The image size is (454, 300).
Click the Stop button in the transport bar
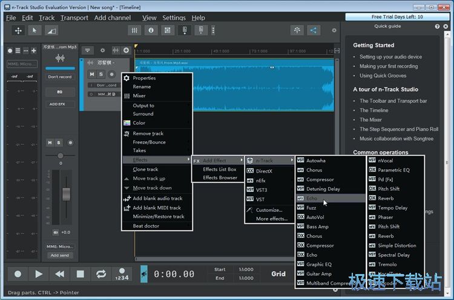[x=80, y=274]
